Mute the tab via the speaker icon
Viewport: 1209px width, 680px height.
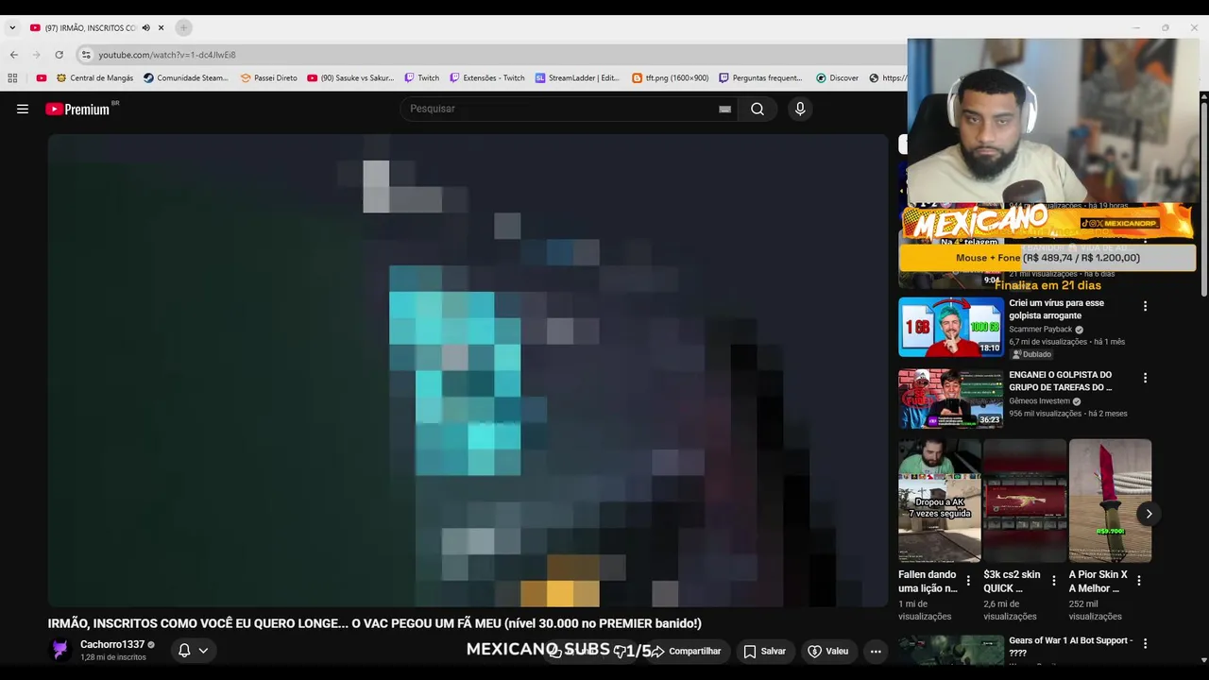pos(145,27)
